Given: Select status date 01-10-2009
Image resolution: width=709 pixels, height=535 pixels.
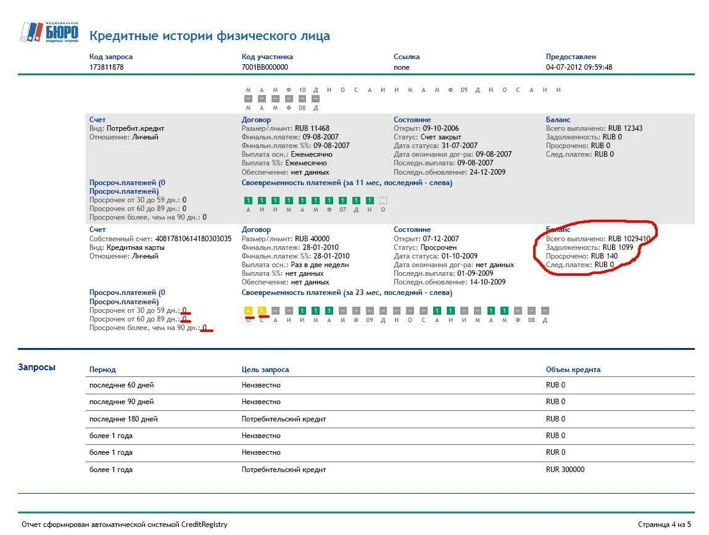Looking at the screenshot, I should click(460, 256).
